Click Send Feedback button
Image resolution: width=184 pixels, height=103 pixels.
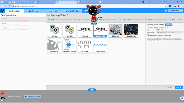[175, 11]
